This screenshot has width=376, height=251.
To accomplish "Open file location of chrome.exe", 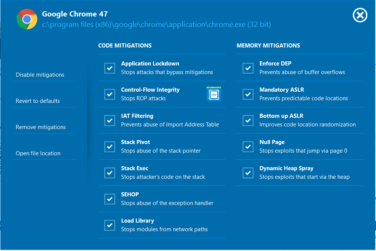I will point(38,153).
